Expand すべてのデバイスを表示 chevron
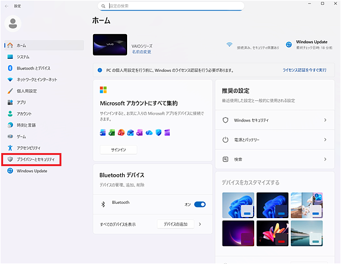341x264 pixels. [200, 224]
